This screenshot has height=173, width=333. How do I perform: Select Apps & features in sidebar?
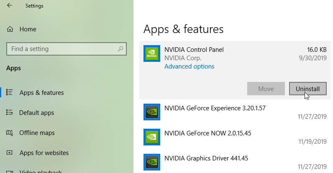click(42, 93)
